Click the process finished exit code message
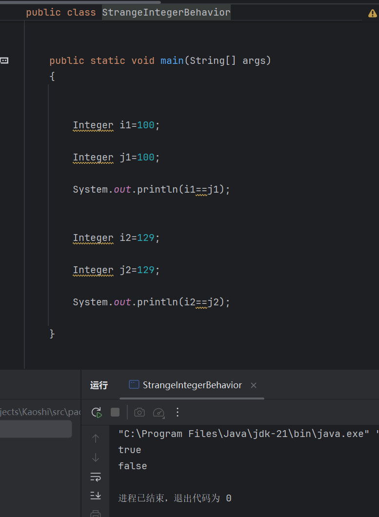The width and height of the screenshot is (379, 517). tap(175, 498)
